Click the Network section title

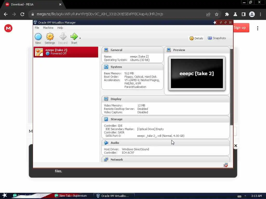point(117,160)
